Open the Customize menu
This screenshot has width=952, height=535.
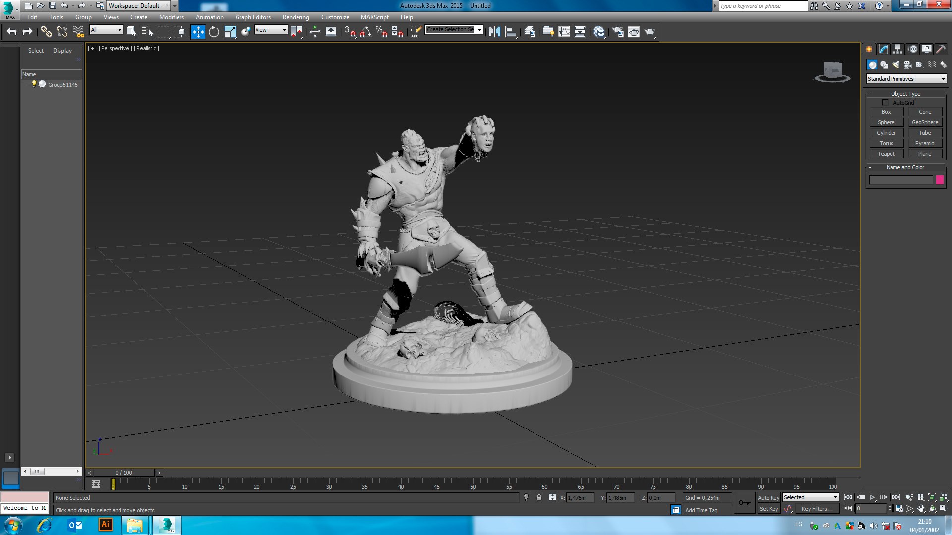click(335, 17)
